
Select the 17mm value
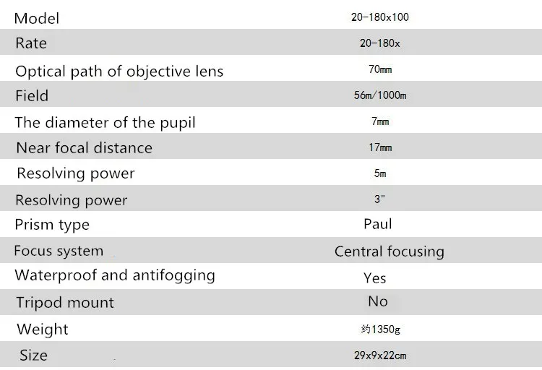[x=380, y=147]
